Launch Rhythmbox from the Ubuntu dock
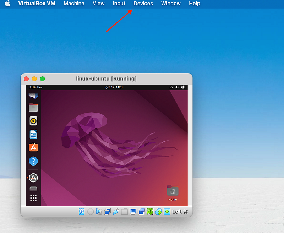 (33, 121)
